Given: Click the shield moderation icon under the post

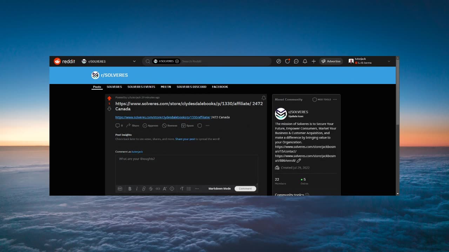Looking at the screenshot, I should coord(200,126).
